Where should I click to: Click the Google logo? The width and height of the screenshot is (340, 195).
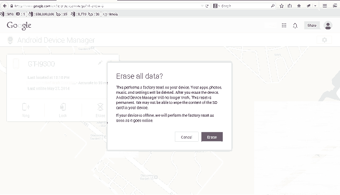(x=19, y=26)
